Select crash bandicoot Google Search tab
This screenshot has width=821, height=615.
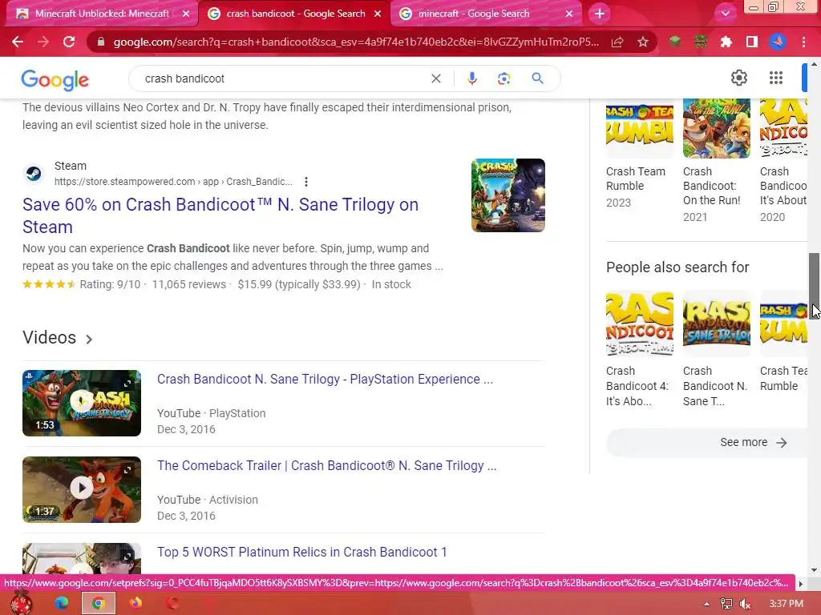coord(294,14)
